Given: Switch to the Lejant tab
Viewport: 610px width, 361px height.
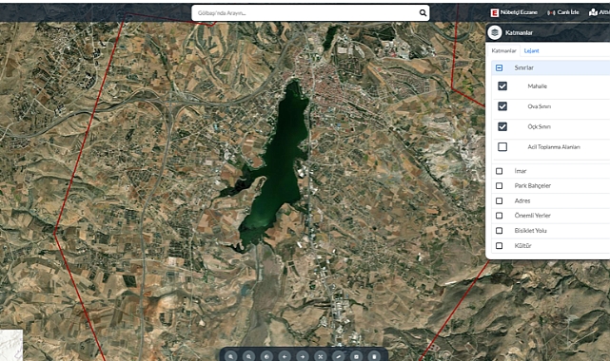Looking at the screenshot, I should 531,51.
